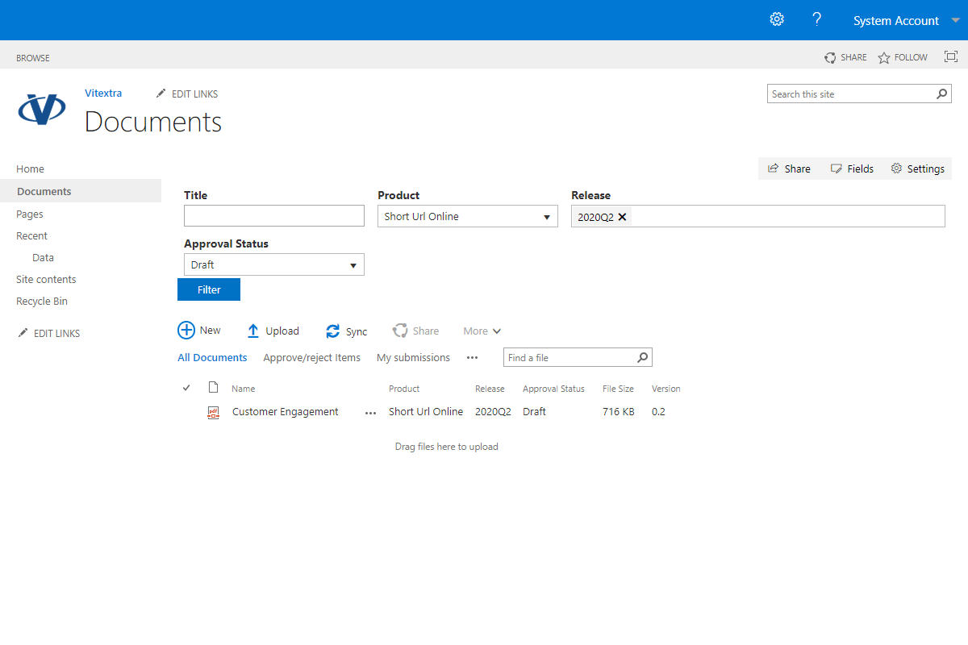Click SHARE in the ribbon bar
The height and width of the screenshot is (645, 968).
click(x=845, y=57)
